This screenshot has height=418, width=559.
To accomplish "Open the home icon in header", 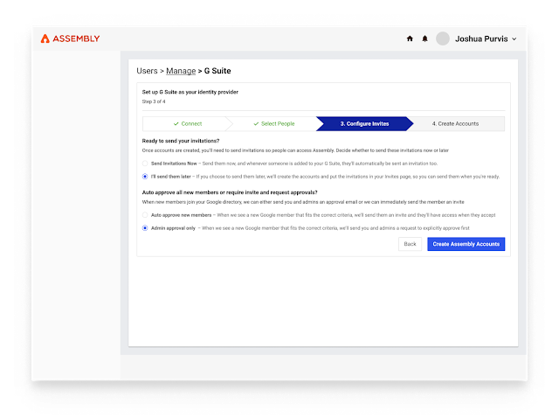I will coord(410,38).
